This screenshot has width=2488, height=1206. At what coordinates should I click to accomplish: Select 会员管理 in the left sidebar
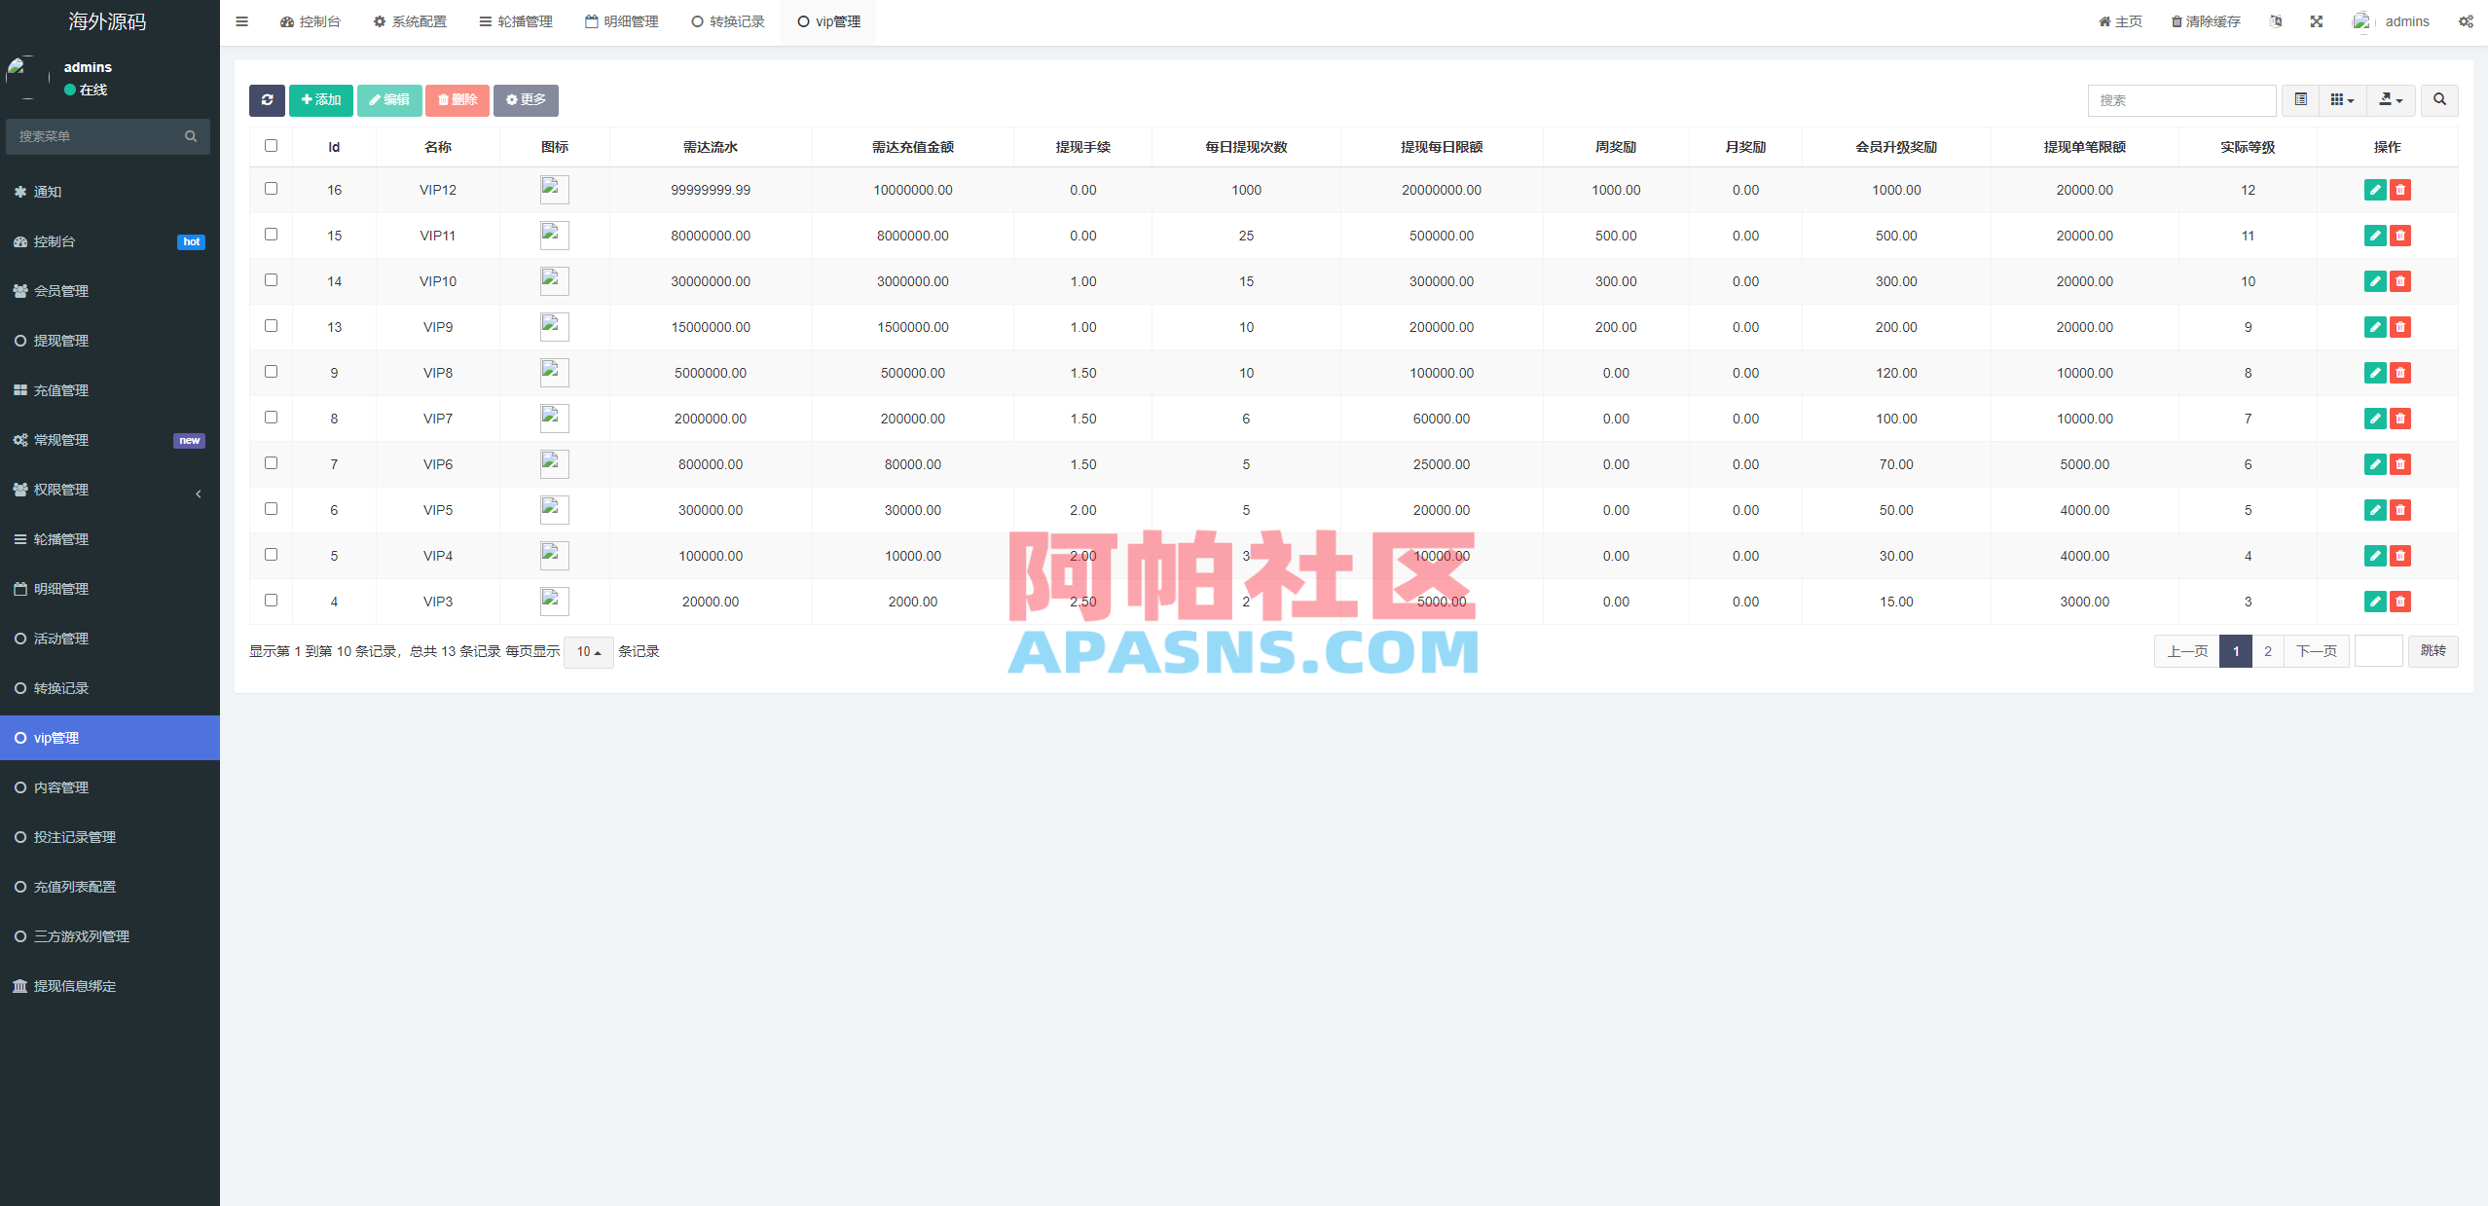[62, 290]
